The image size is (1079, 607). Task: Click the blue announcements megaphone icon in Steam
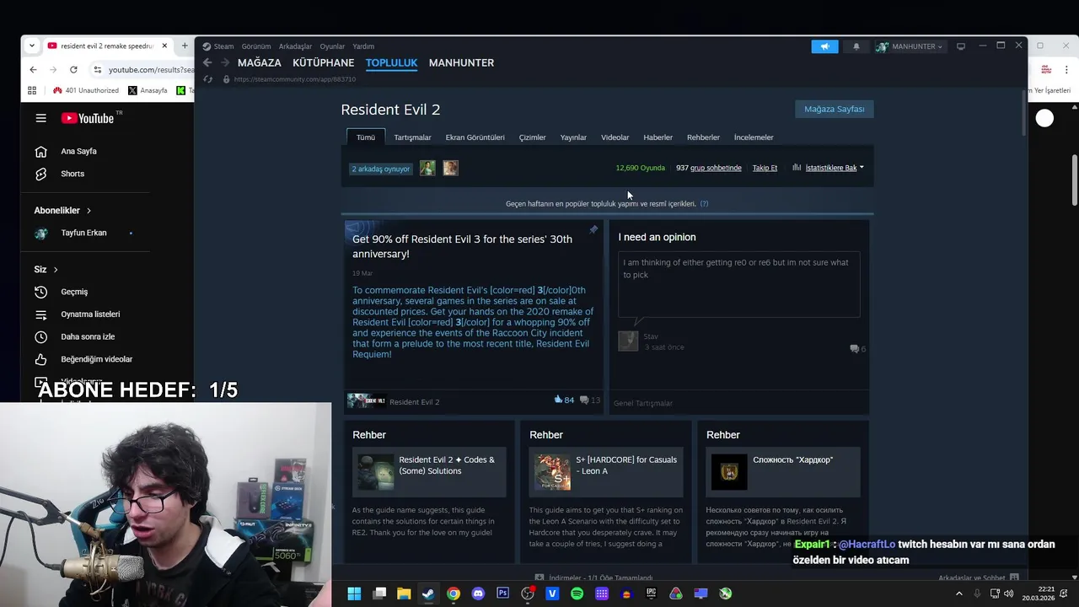click(x=825, y=46)
